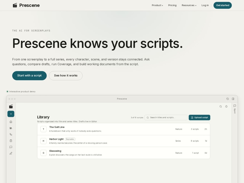
Task: Open the Glasswing title row
Action: 124,153
